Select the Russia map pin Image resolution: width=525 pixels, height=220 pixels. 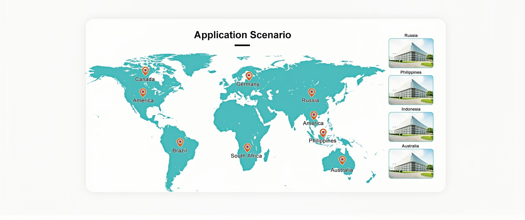pos(311,92)
